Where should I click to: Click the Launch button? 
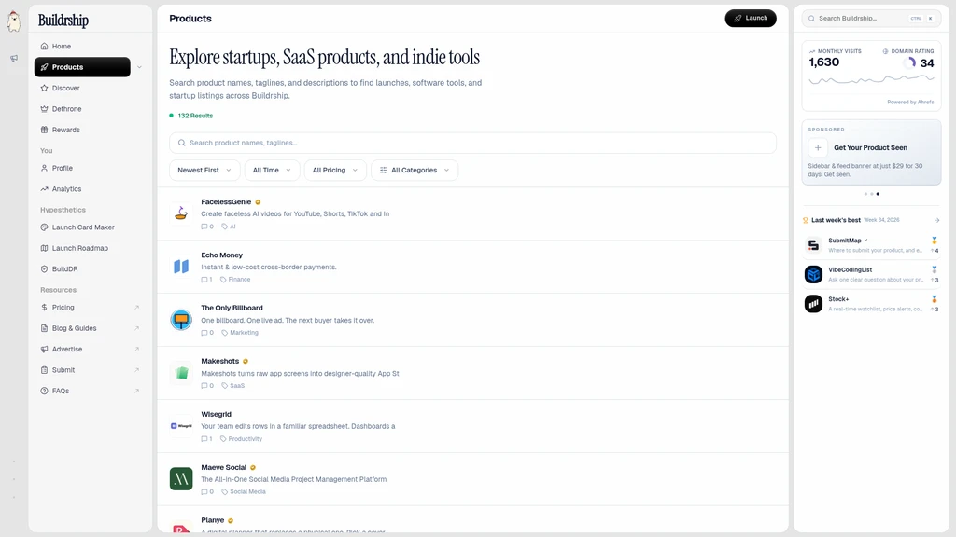tap(751, 19)
